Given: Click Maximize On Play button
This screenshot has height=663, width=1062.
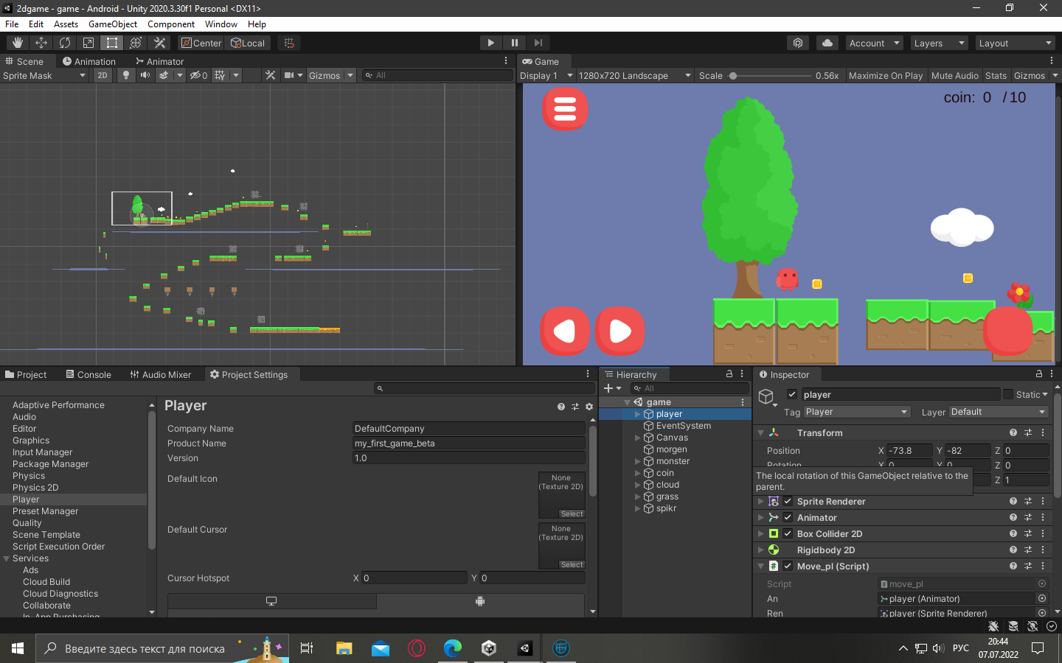Looking at the screenshot, I should coord(886,75).
